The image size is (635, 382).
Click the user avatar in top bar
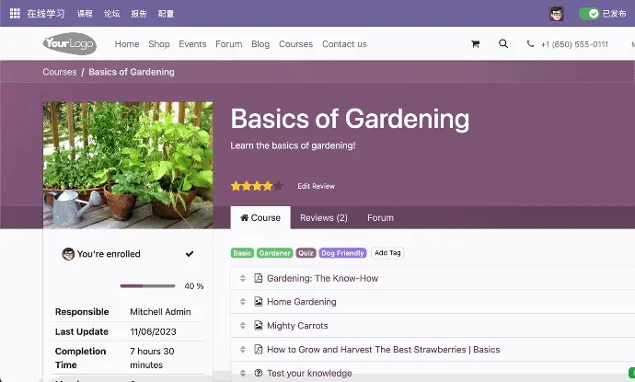point(556,14)
